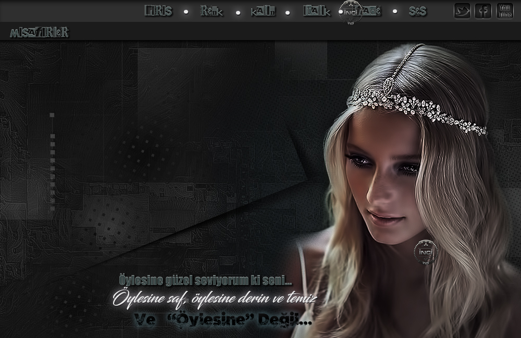Expand the Misafirler guest list
Viewport: 521px width, 338px height.
pos(39,33)
